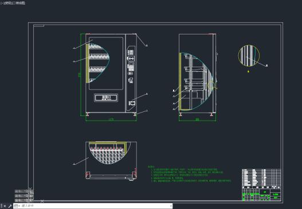Image resolution: width=302 pixels, height=209 pixels.
Task: Expand the recent commands dropdown
Action: [17, 206]
